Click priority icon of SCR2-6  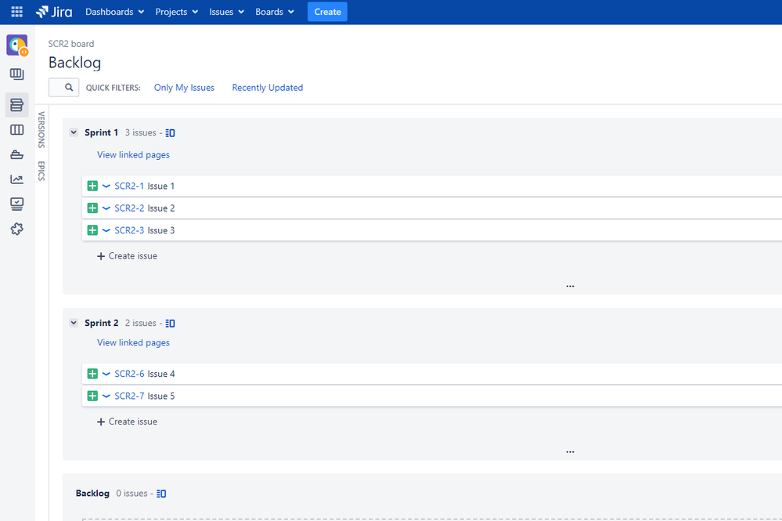pyautogui.click(x=106, y=373)
